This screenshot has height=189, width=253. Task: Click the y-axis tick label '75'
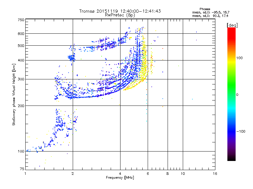pos(22,169)
